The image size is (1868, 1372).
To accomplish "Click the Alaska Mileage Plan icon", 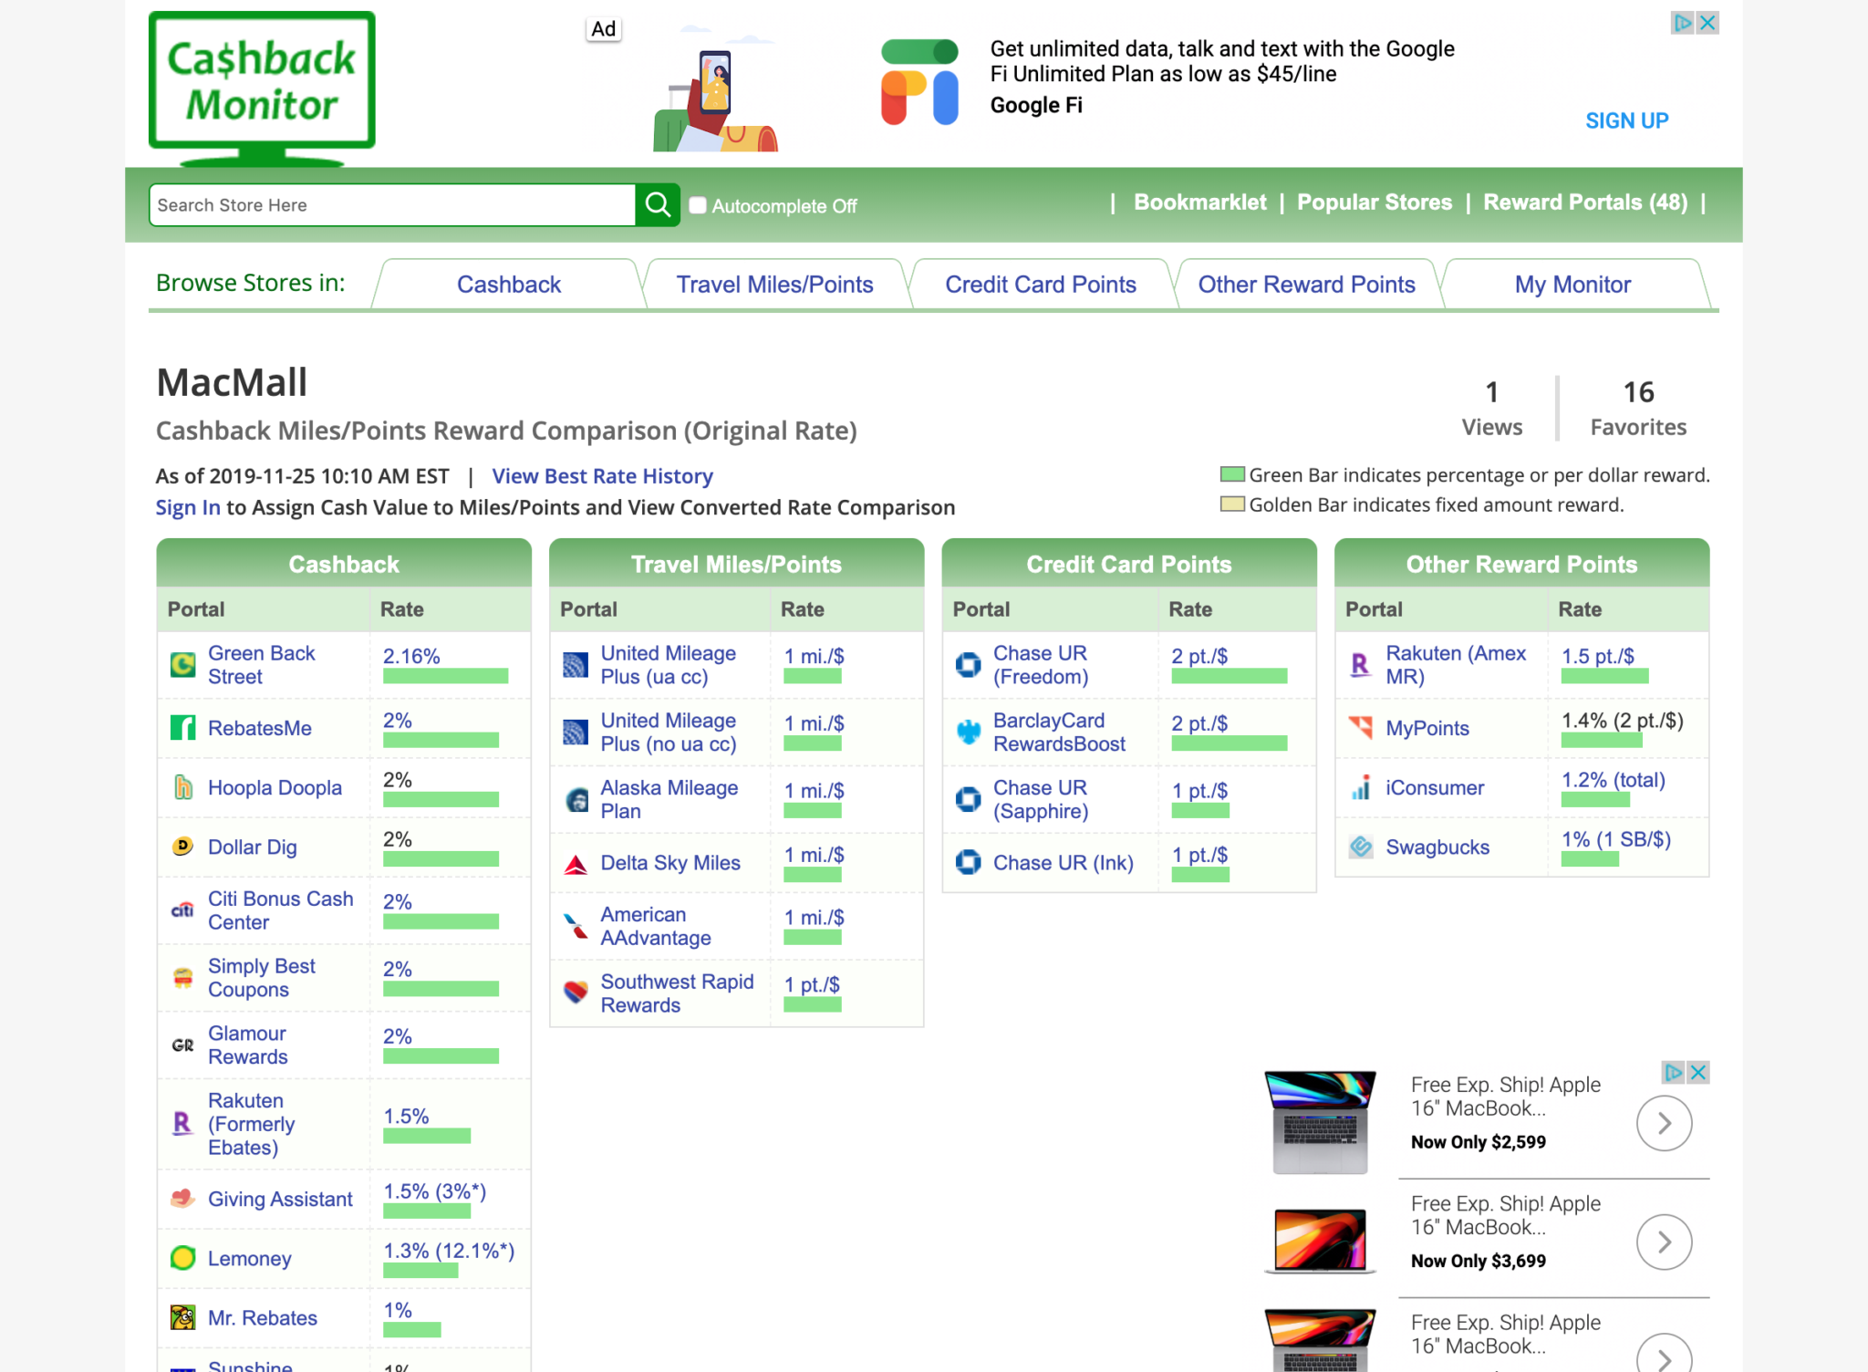I will pyautogui.click(x=576, y=800).
